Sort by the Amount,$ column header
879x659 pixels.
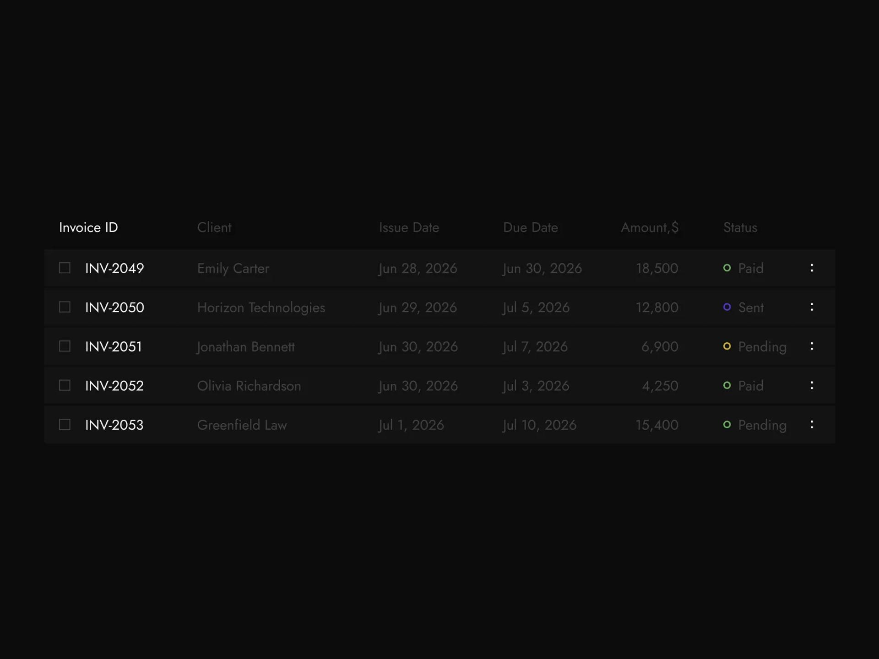click(650, 227)
